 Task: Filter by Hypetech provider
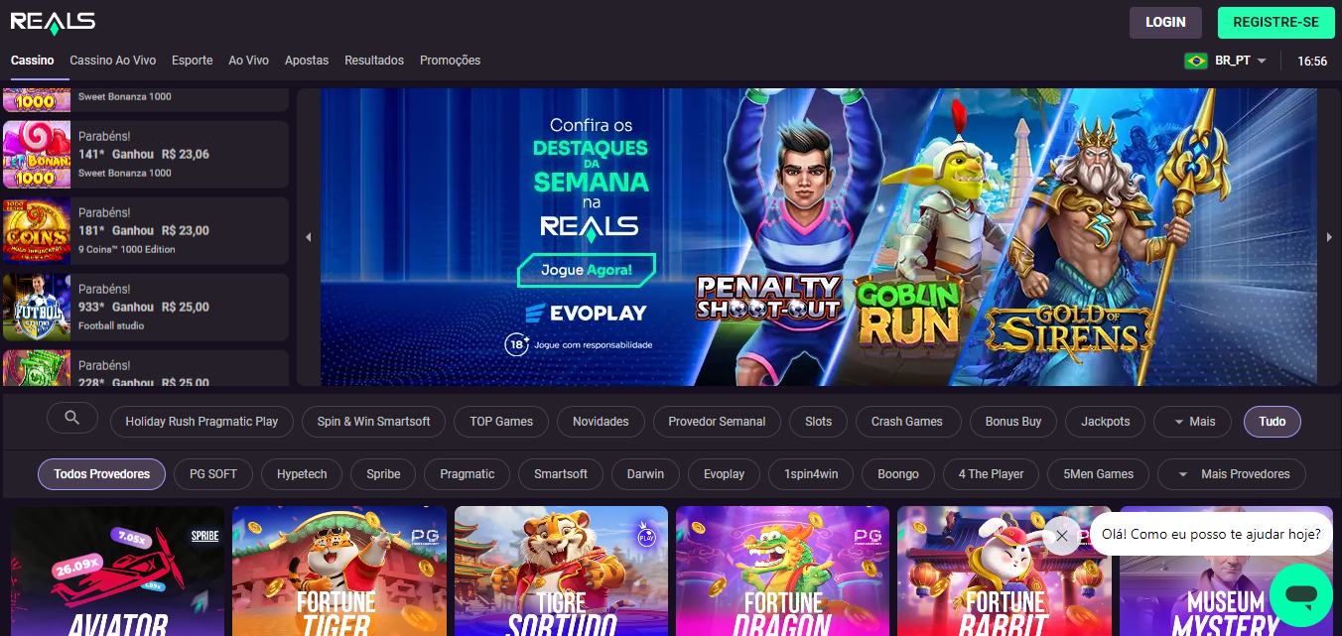coord(302,474)
